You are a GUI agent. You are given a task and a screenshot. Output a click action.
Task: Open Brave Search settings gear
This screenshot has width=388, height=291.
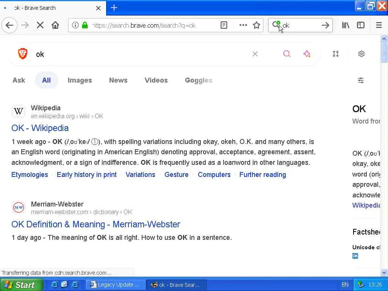[x=361, y=54]
